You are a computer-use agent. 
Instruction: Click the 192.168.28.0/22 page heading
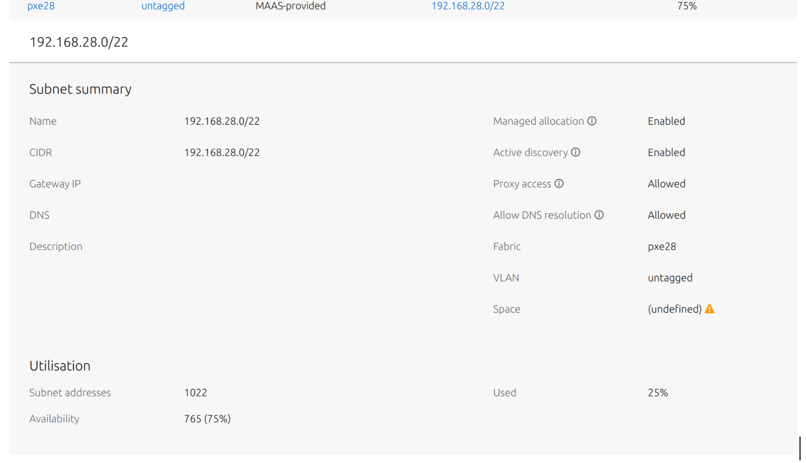click(x=79, y=42)
